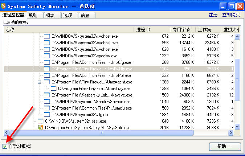
Task: Sort by the 名称 column header
Action: [69, 29]
